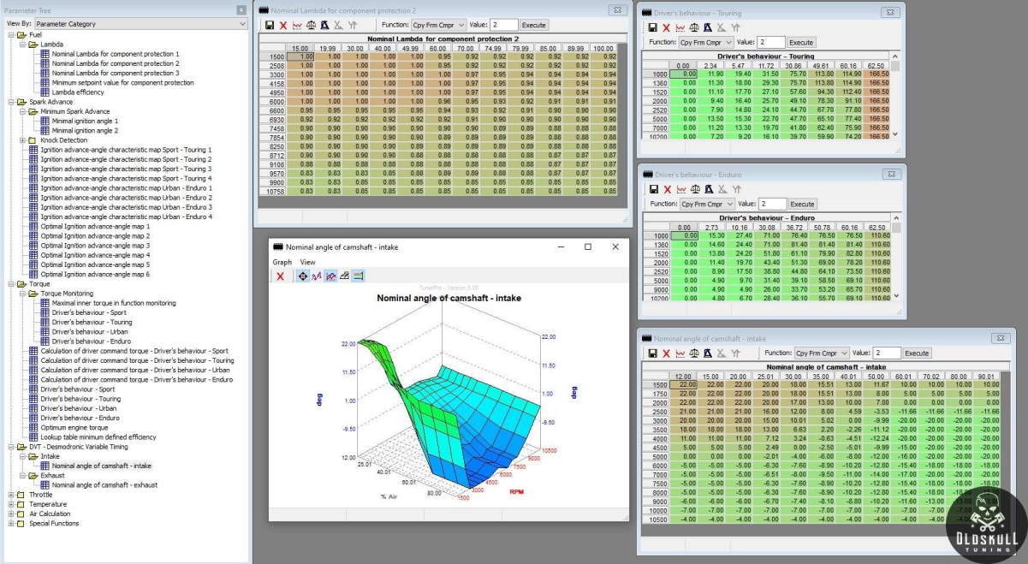Open the Graph menu
Screen dimensions: 1028x564
pyautogui.click(x=282, y=262)
